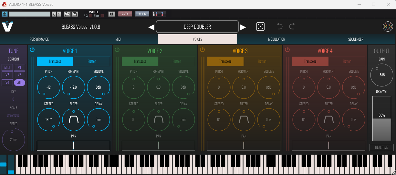The image size is (396, 175).
Task: Click Voice 1 DELAY knob
Action: click(x=98, y=119)
